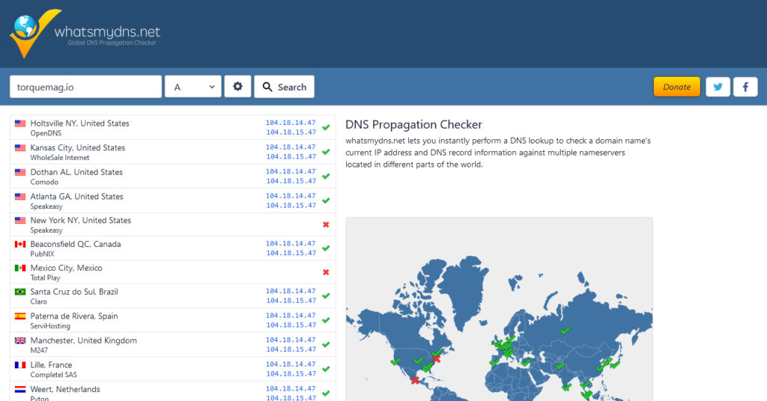767x401 pixels.
Task: Click the Search button
Action: (x=284, y=87)
